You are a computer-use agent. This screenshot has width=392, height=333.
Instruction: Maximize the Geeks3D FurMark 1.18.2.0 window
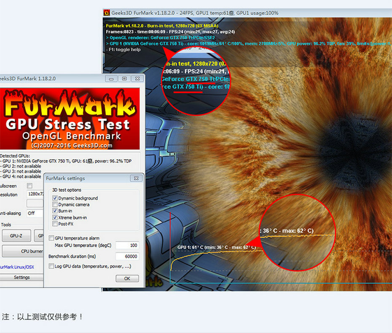tap(124, 79)
